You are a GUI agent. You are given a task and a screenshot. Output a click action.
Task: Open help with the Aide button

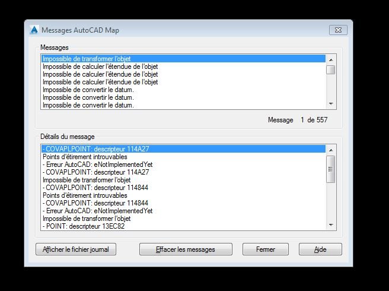click(x=320, y=249)
